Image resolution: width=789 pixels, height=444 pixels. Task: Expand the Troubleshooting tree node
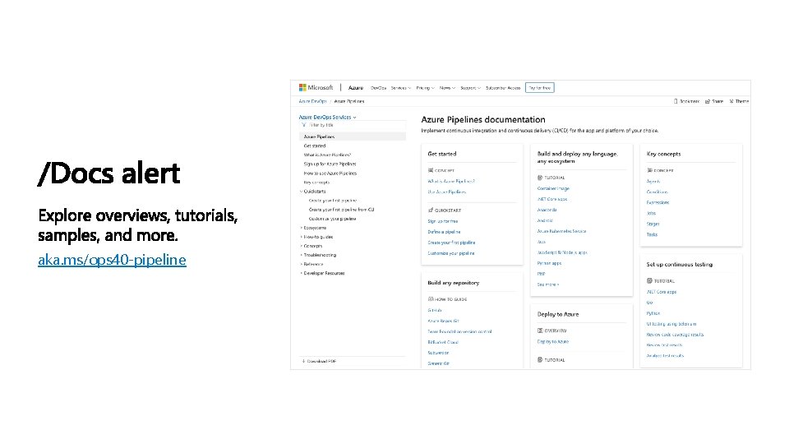tap(302, 255)
